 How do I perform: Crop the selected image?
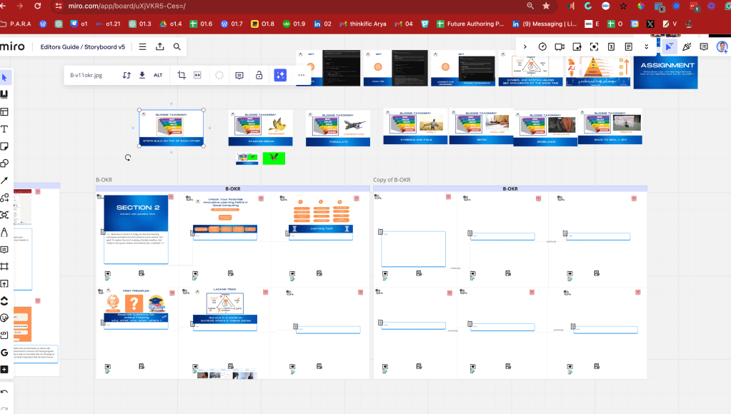pos(181,75)
